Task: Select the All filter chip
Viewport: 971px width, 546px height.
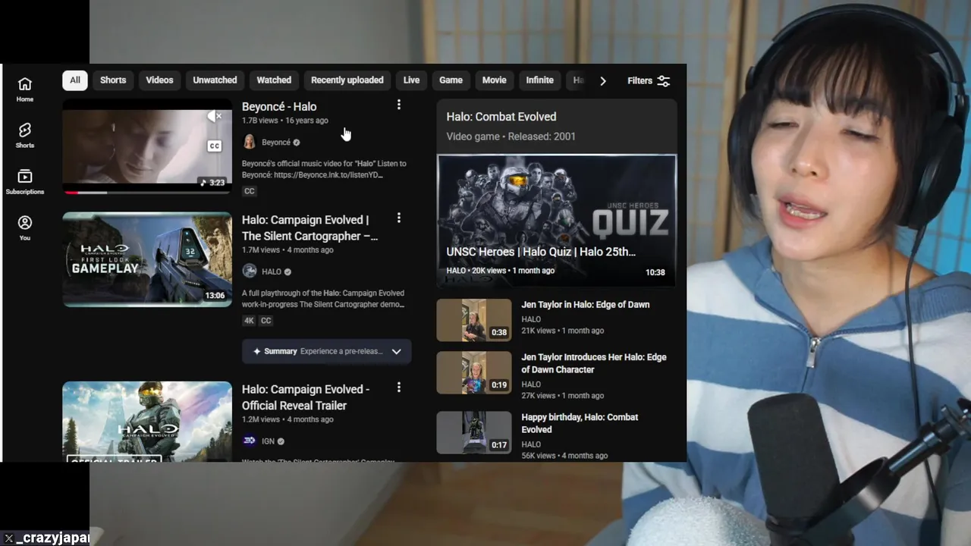Action: point(75,80)
